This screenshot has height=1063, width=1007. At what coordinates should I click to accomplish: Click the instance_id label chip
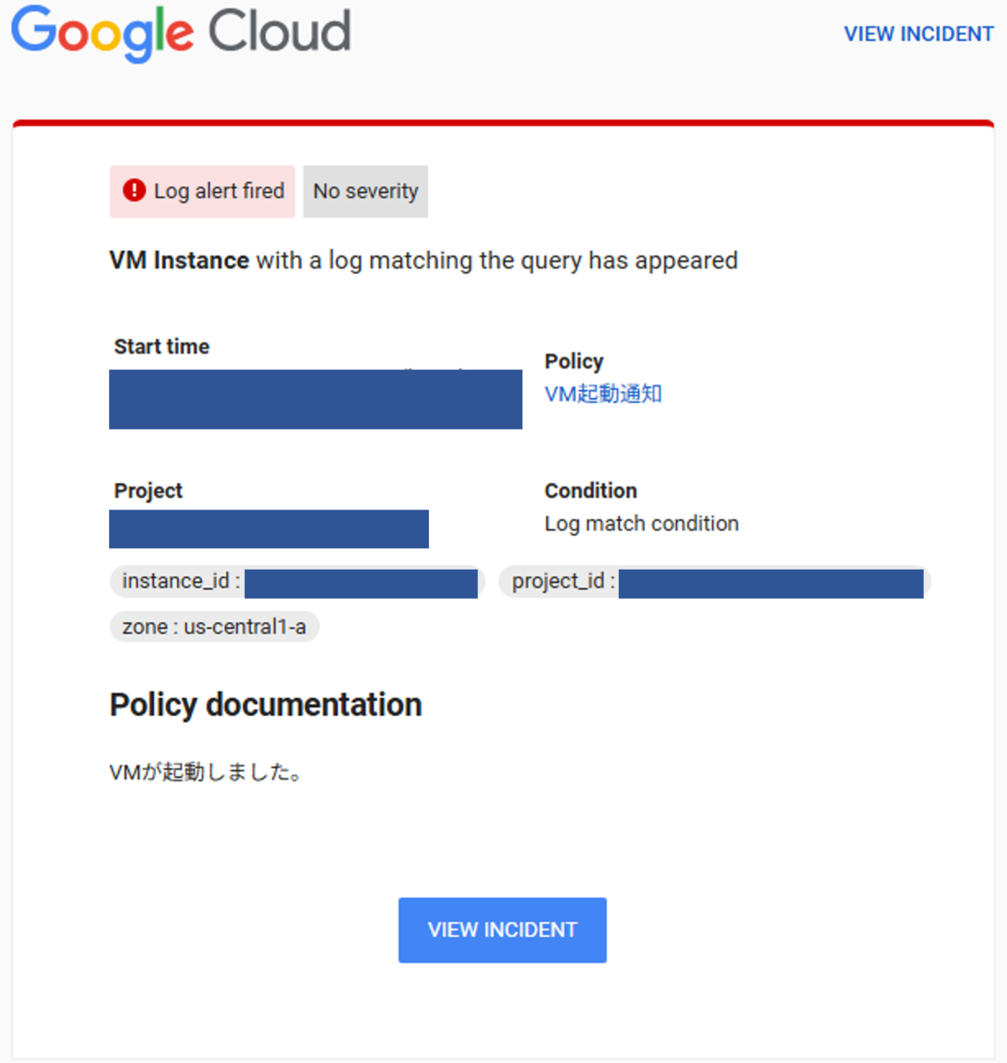pos(297,582)
